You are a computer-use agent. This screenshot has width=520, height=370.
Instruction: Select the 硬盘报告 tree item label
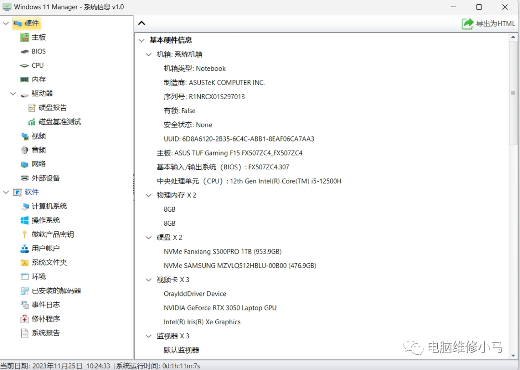coord(53,108)
